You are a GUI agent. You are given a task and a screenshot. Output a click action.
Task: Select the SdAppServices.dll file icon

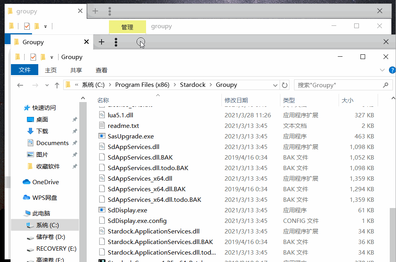coord(102,147)
